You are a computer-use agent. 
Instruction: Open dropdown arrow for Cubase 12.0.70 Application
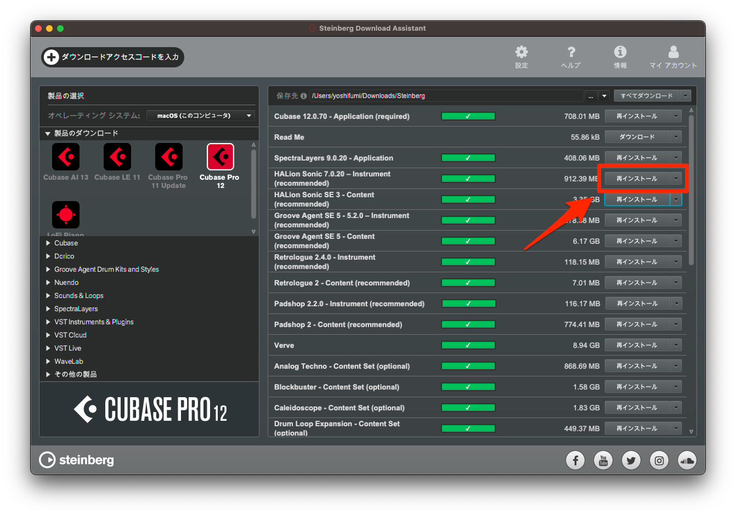676,116
